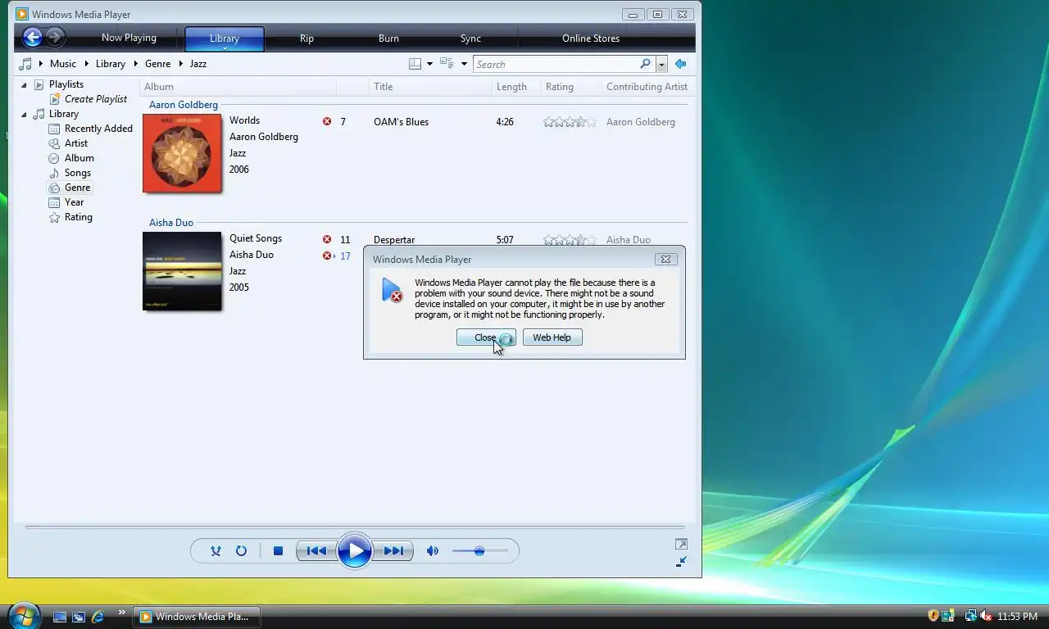Adjust the volume slider

(479, 551)
